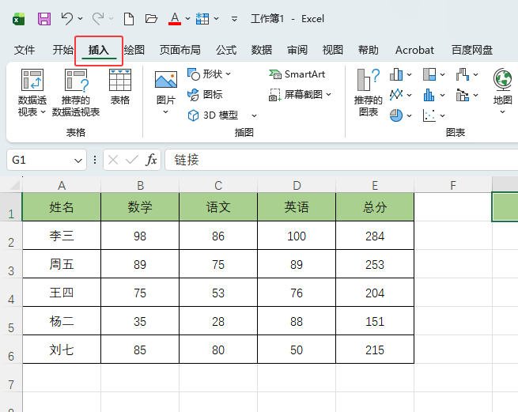
Task: Select the cell with value 100
Action: (297, 236)
